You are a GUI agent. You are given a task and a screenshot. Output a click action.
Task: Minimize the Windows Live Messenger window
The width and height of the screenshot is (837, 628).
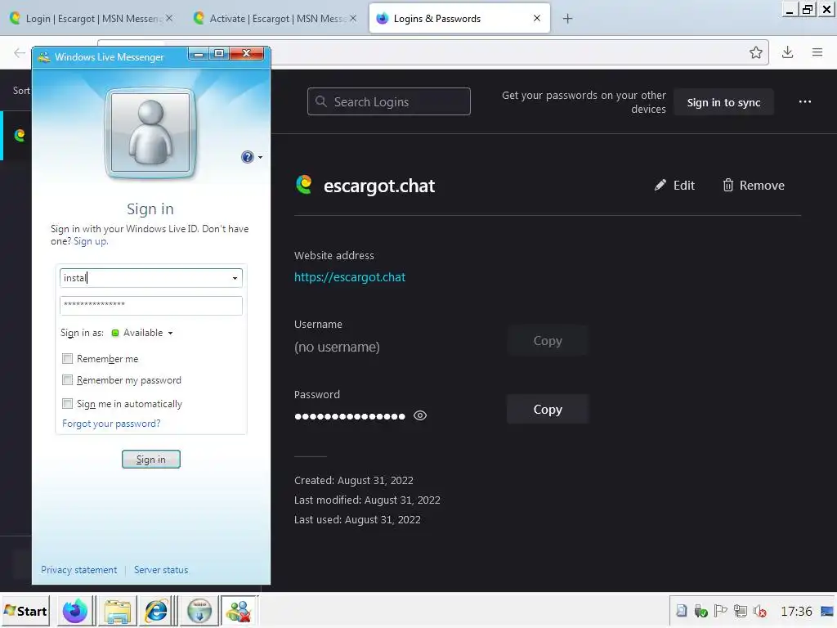tap(198, 54)
